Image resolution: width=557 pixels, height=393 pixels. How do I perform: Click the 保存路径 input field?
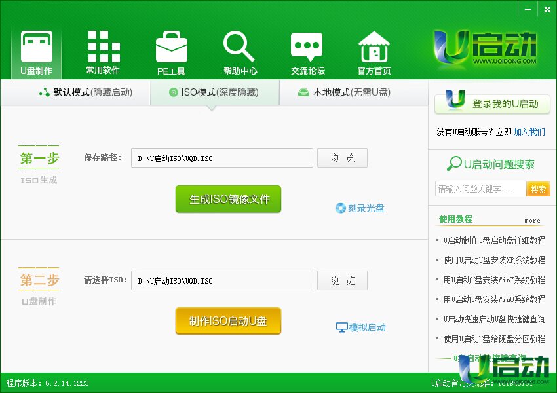pos(222,158)
